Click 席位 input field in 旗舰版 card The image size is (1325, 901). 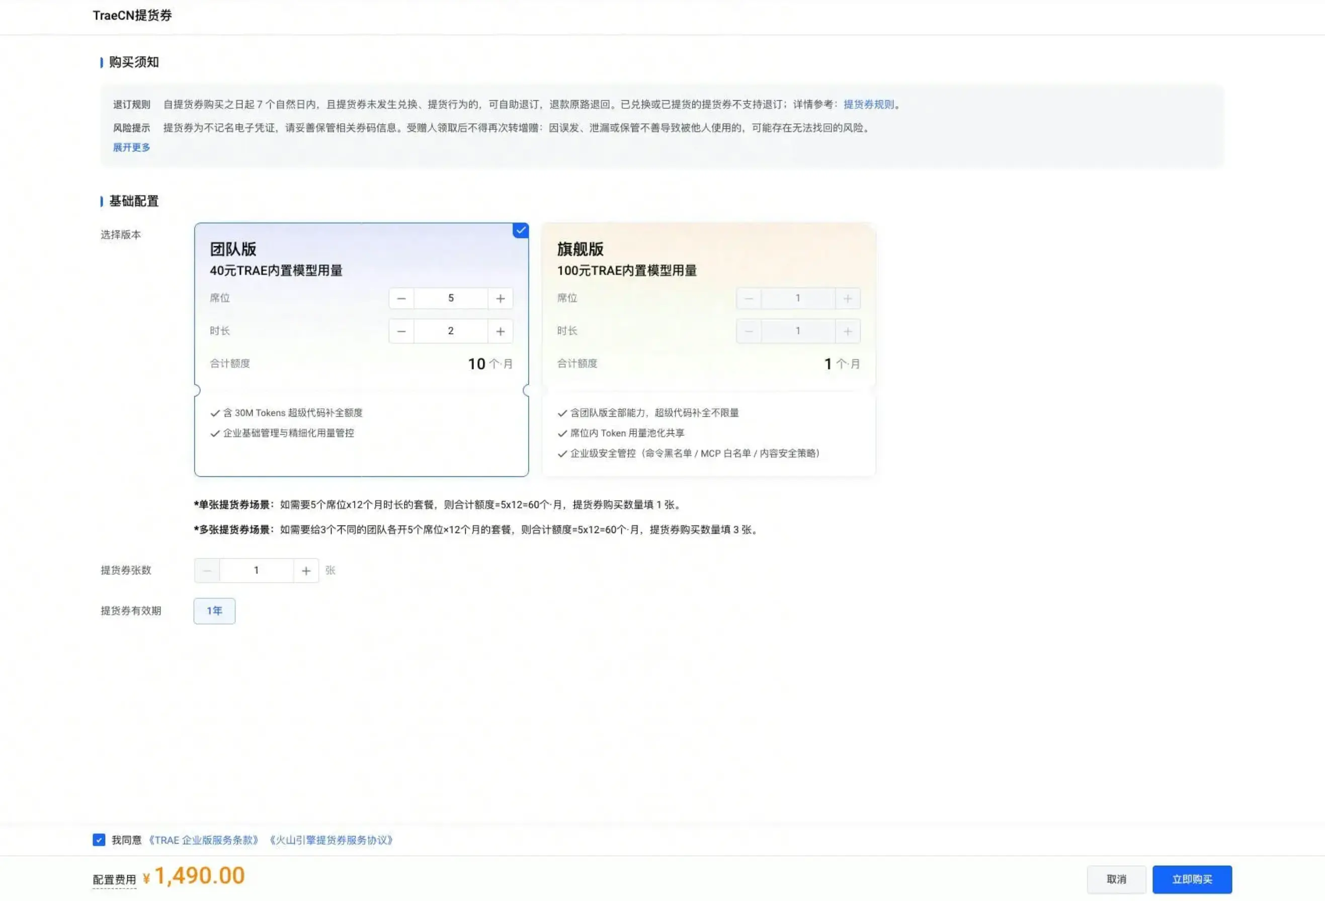coord(798,298)
